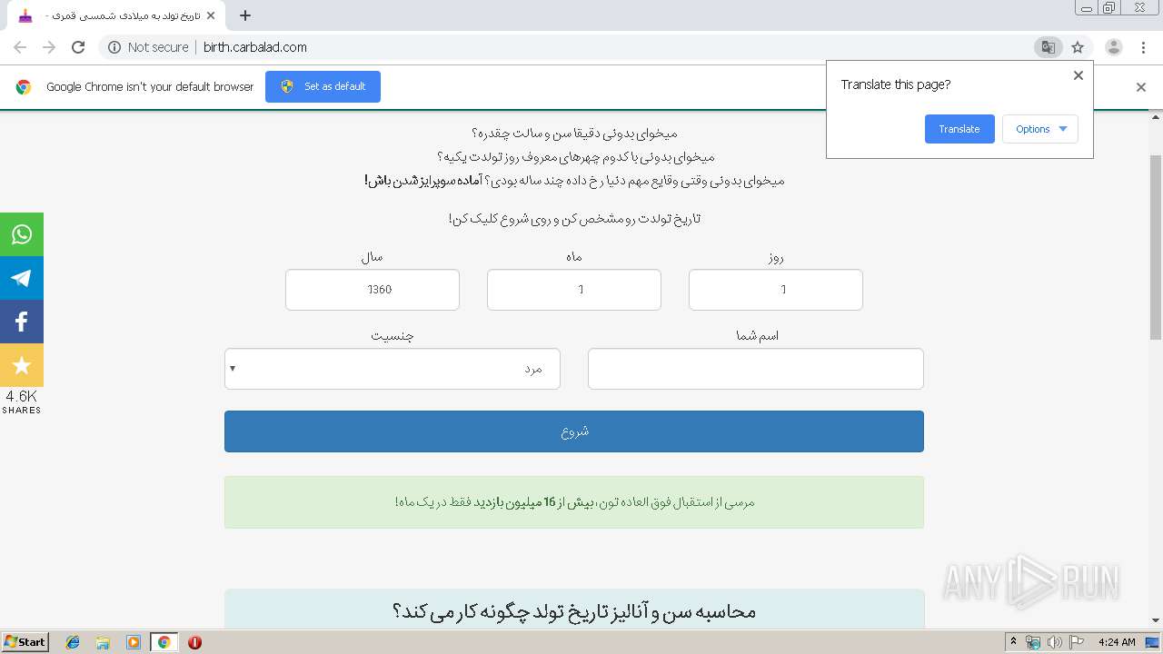The image size is (1163, 654).
Task: Open a new tab with plus
Action: click(245, 15)
